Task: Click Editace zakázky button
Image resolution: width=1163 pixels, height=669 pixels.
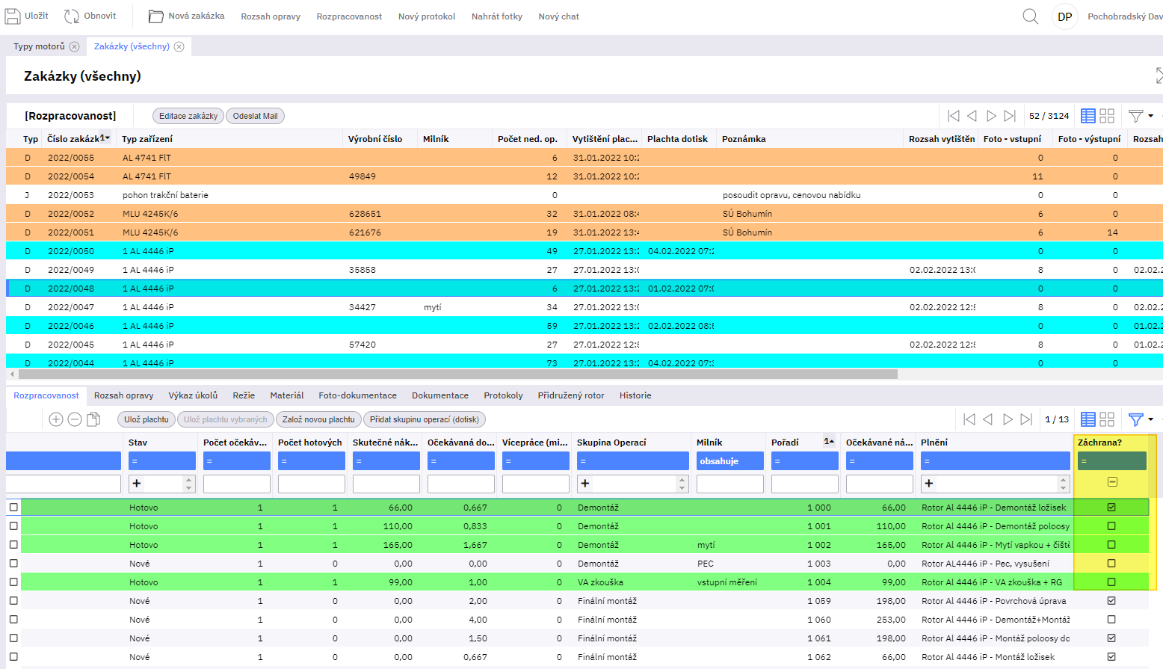Action: coord(188,116)
